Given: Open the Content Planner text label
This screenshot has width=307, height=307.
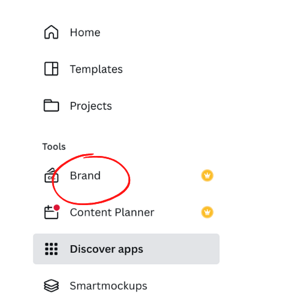Looking at the screenshot, I should tap(112, 212).
